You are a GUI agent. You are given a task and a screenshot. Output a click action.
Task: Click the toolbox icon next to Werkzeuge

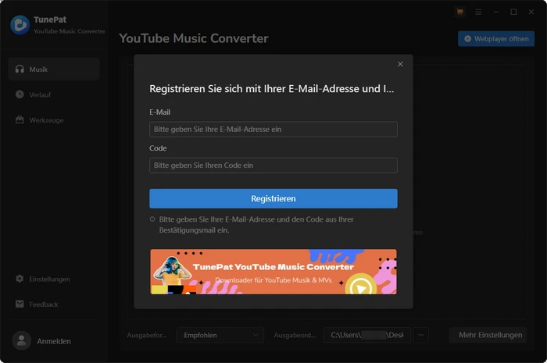pos(20,120)
